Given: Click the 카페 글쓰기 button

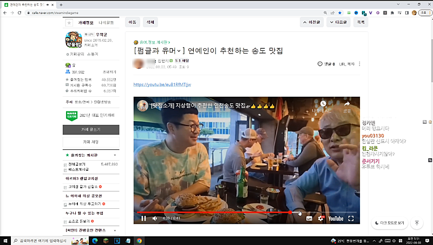Looking at the screenshot, I should click(91, 130).
